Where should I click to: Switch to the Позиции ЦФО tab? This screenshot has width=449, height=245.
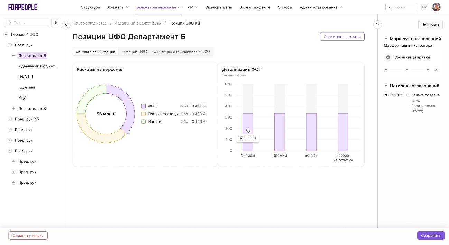(x=134, y=51)
